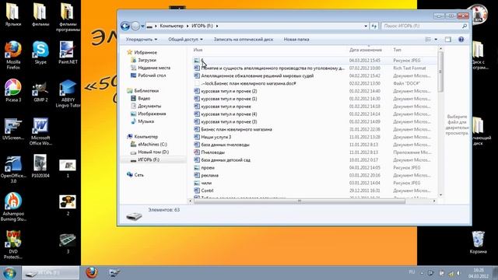Screen dimensions: 498x280
Task: Click the vertical scrollbar down arrow
Action: [440, 194]
